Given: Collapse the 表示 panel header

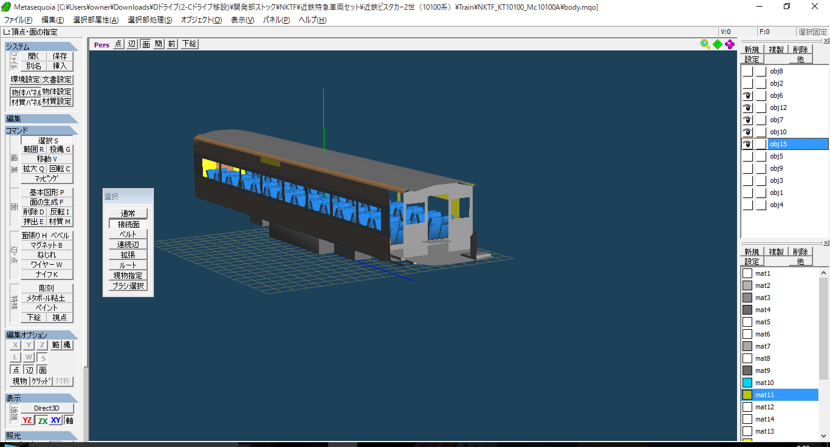Looking at the screenshot, I should click(41, 398).
